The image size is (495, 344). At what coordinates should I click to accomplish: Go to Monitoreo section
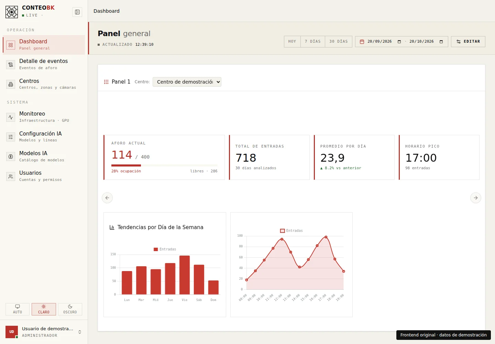(44, 117)
